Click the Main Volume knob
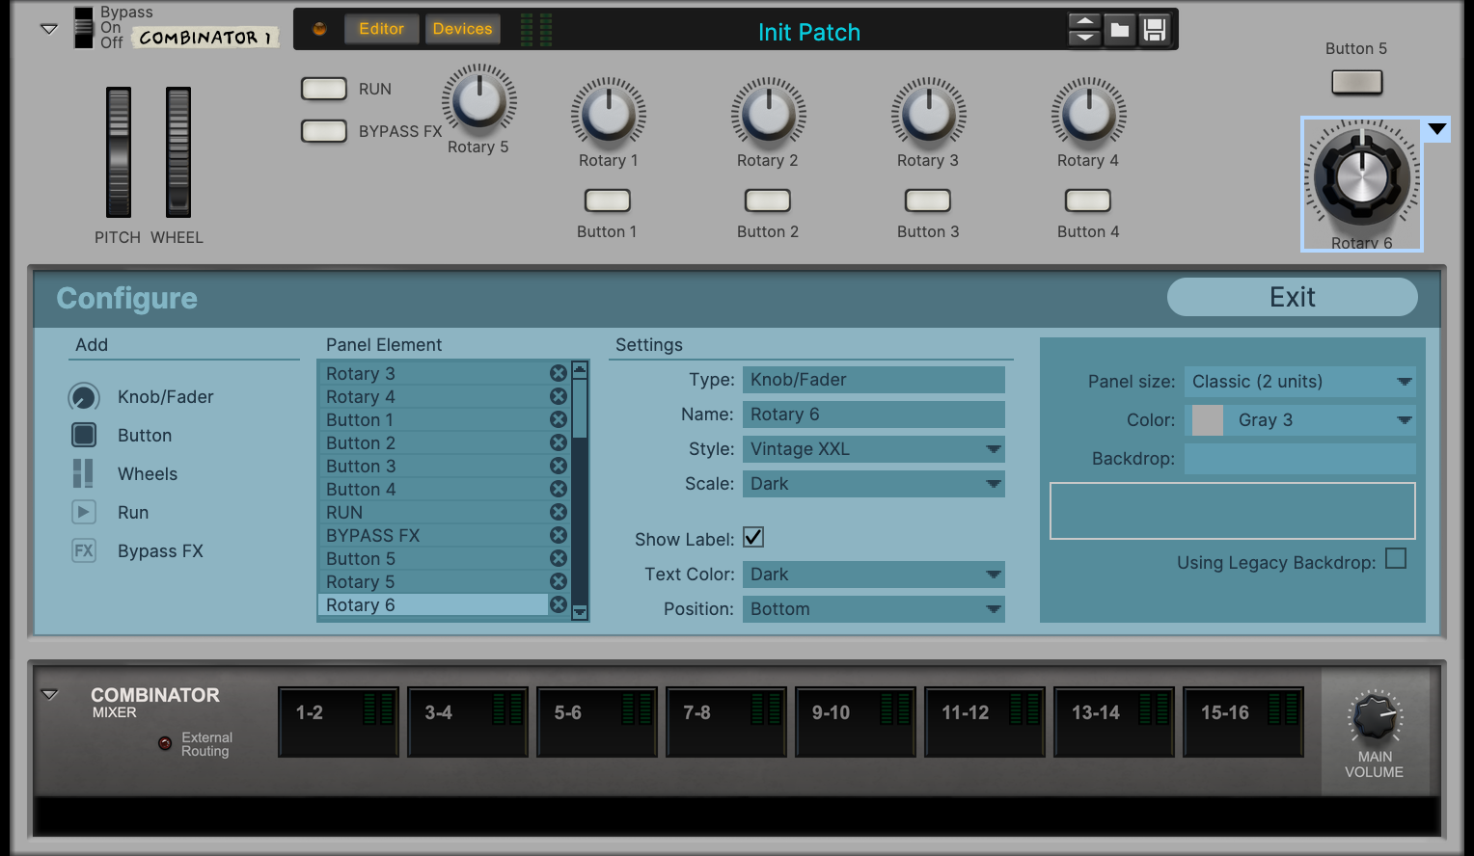The height and width of the screenshot is (856, 1474). click(1374, 718)
